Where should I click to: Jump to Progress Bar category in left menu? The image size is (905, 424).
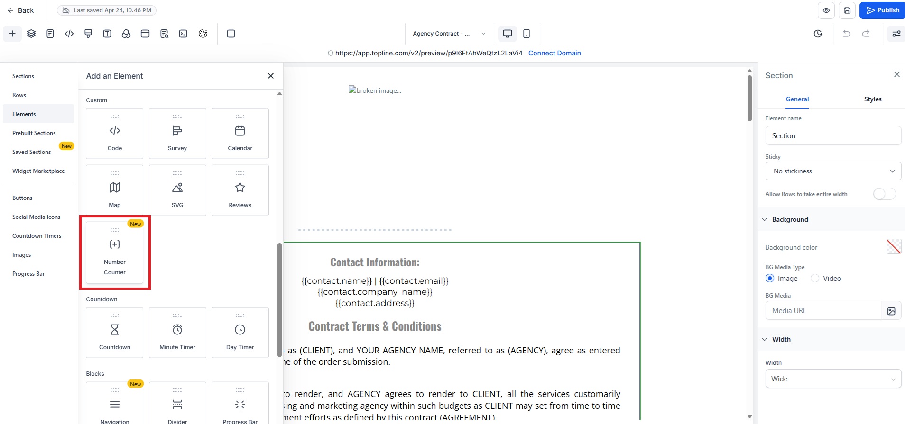click(x=28, y=274)
